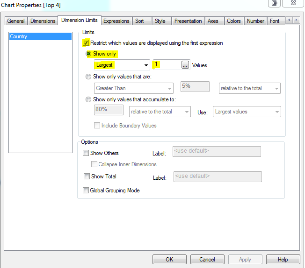The width and height of the screenshot is (305, 268).
Task: Open the Number tab
Action: pyautogui.click(x=255, y=21)
